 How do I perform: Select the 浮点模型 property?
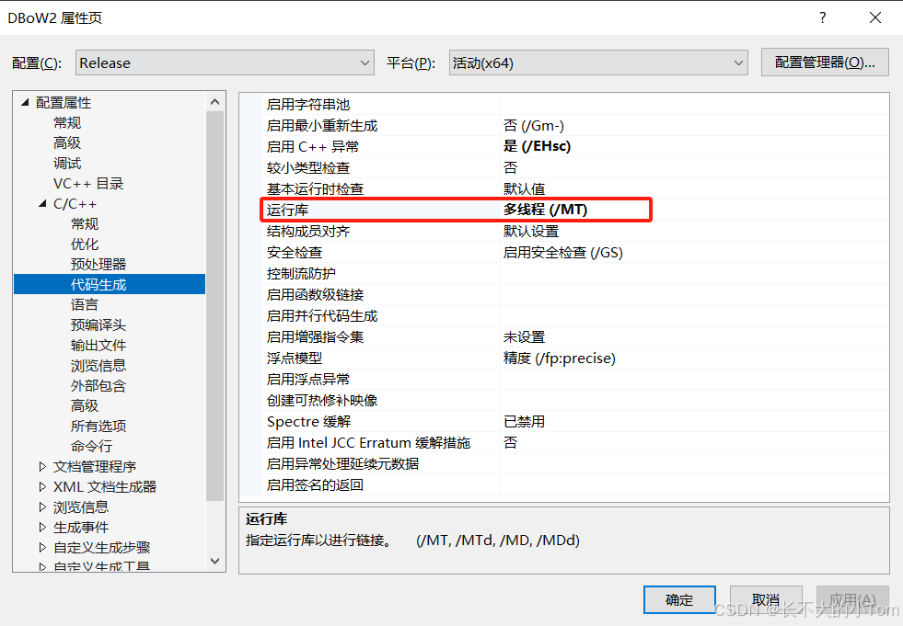[295, 359]
